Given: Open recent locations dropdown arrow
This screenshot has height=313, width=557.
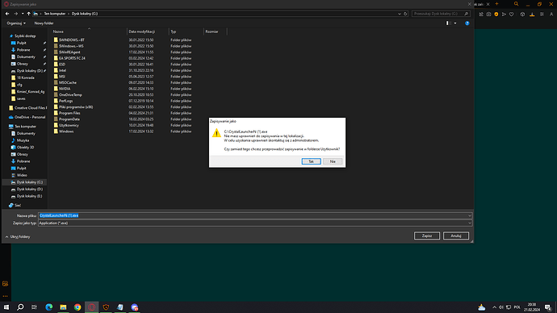Looking at the screenshot, I should point(23,14).
